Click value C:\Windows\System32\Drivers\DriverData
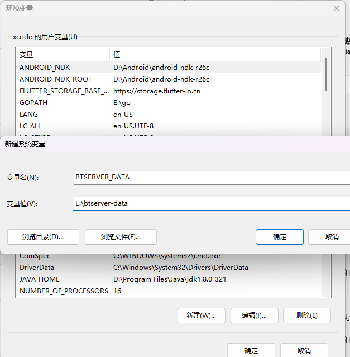The image size is (350, 357). (180, 268)
